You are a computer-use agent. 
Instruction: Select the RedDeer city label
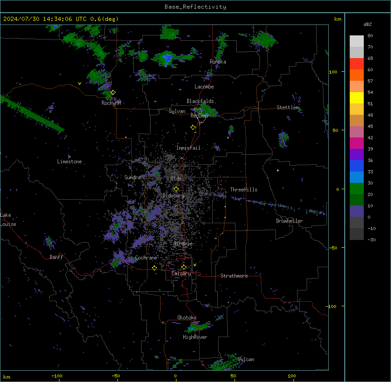tap(200, 116)
